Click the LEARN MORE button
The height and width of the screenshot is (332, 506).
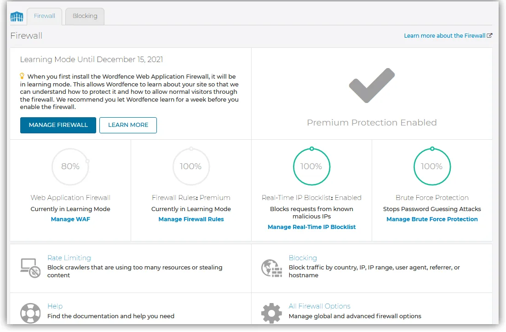click(128, 125)
